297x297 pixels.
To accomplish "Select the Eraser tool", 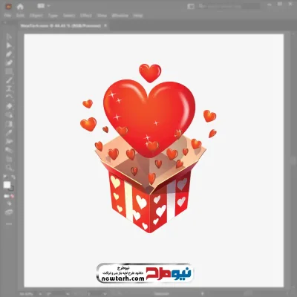I will pos(9,106).
